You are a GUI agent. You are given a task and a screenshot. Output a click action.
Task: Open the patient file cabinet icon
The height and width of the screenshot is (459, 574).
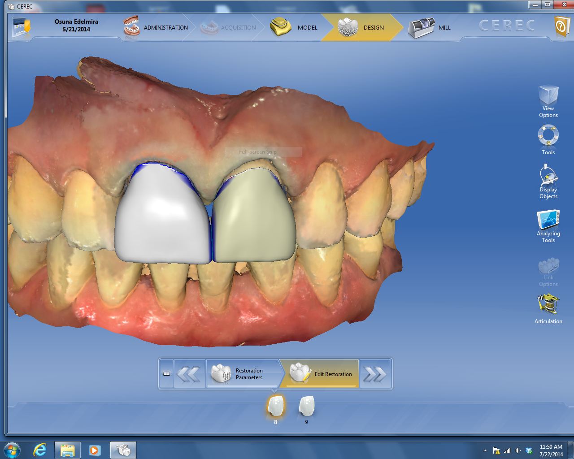pyautogui.click(x=22, y=27)
